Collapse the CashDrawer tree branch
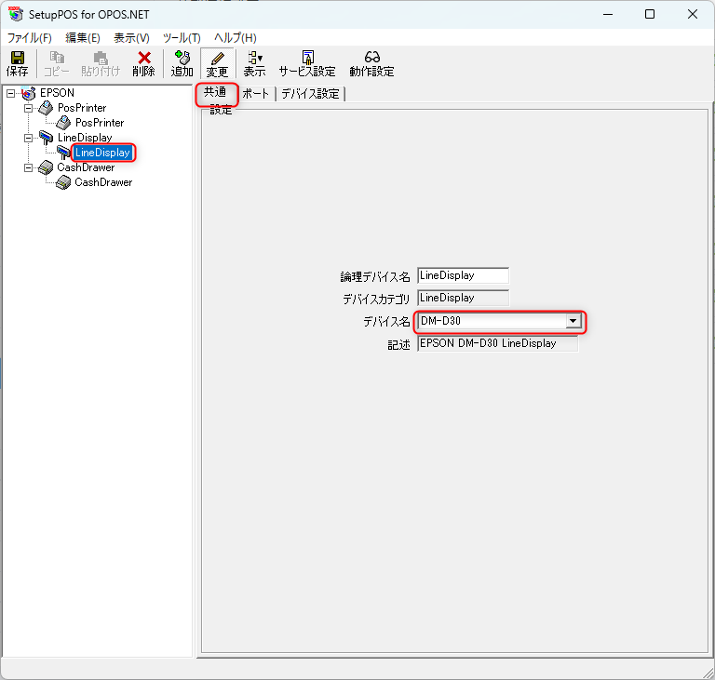Screen dimensions: 715x680 pyautogui.click(x=28, y=167)
